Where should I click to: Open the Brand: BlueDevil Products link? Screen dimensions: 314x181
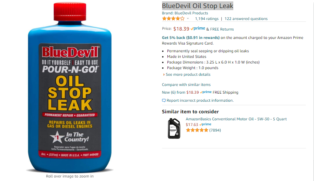185,13
